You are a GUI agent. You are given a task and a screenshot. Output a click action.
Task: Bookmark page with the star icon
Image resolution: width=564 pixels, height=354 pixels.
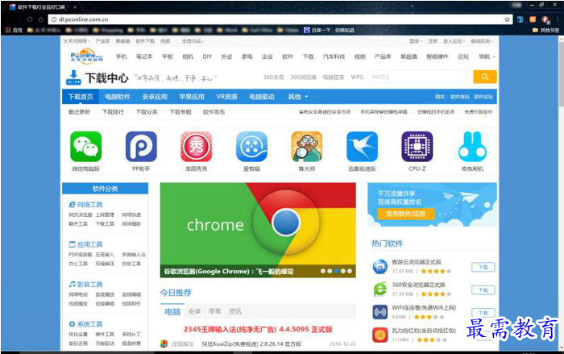tap(507, 19)
